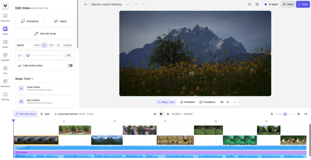
Task: Open Animation in preview toolbar
Action: (x=188, y=102)
